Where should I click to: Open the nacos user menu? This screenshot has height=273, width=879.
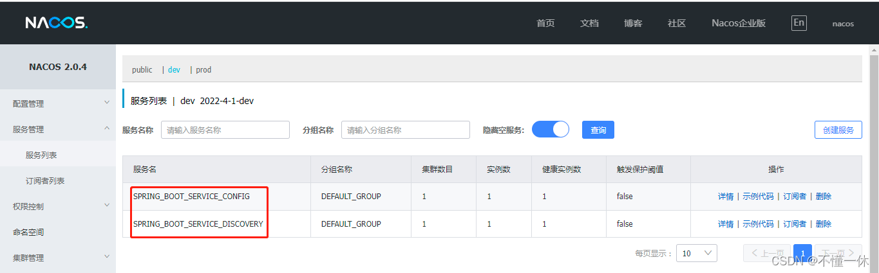click(x=843, y=24)
